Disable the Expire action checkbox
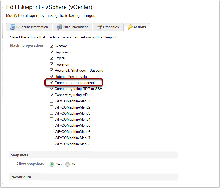This screenshot has width=220, height=188. (52, 58)
